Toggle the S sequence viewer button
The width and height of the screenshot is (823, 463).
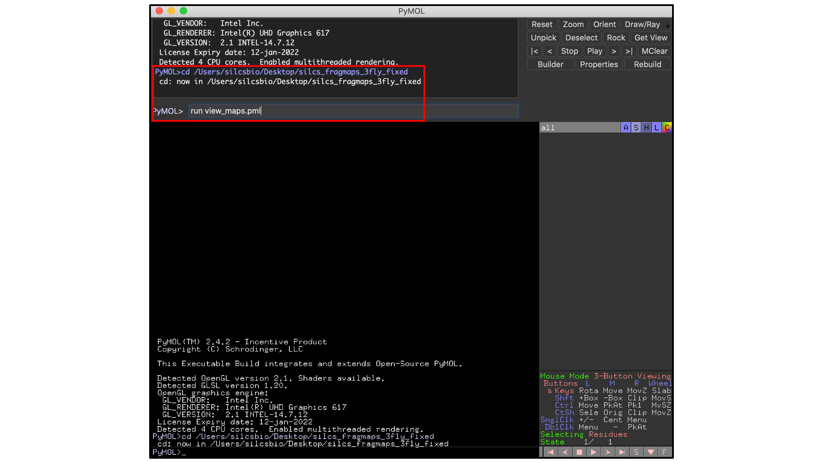636,452
